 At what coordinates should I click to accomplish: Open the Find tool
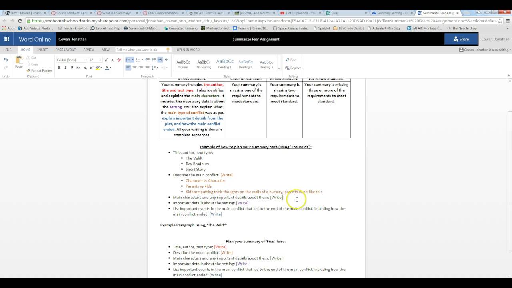[291, 60]
